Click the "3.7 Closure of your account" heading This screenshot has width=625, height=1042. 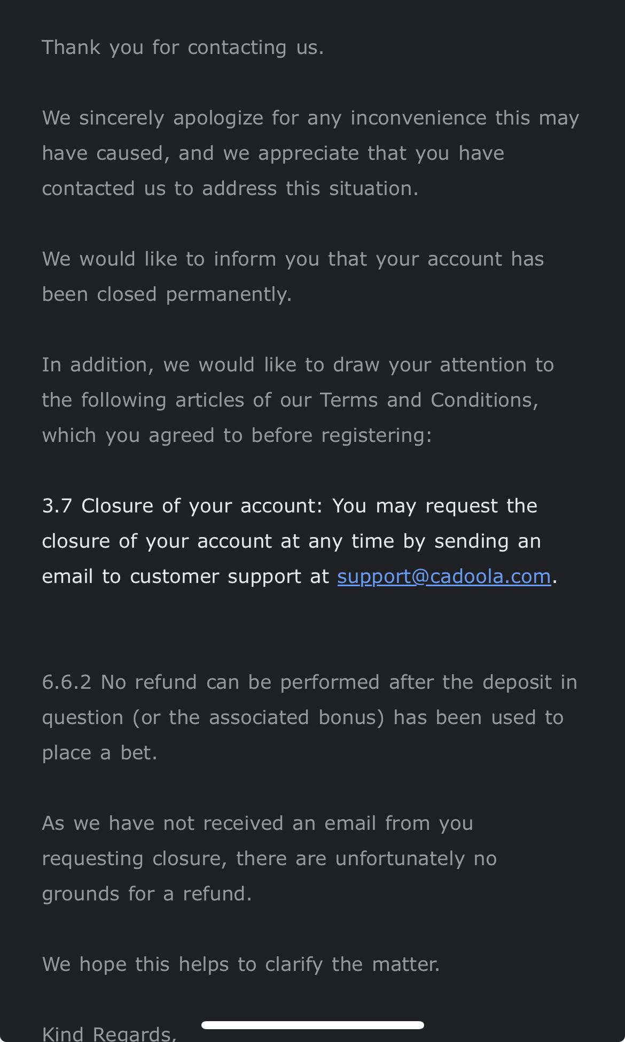(182, 506)
